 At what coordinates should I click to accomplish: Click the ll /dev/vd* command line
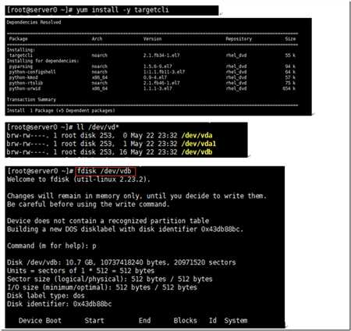click(x=62, y=127)
